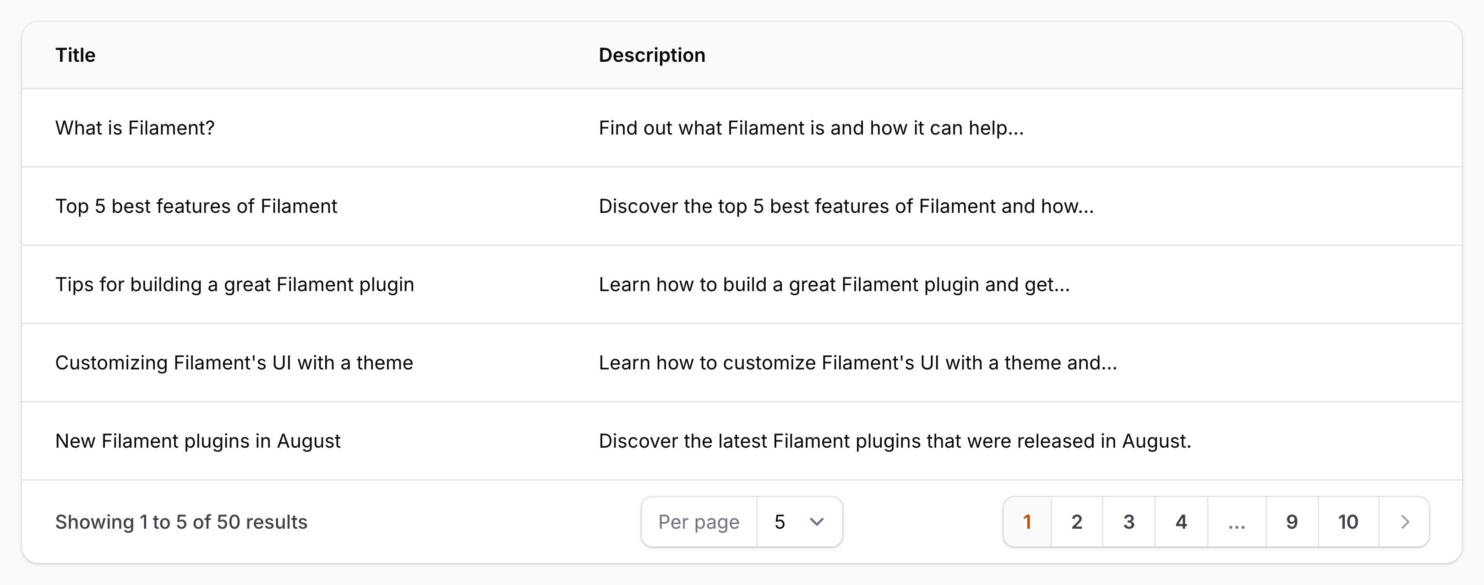Click the Title column header

point(76,55)
